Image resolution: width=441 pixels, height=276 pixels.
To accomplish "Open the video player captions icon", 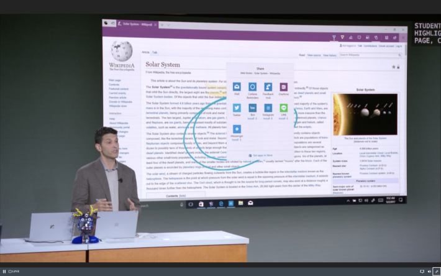I will (x=422, y=271).
